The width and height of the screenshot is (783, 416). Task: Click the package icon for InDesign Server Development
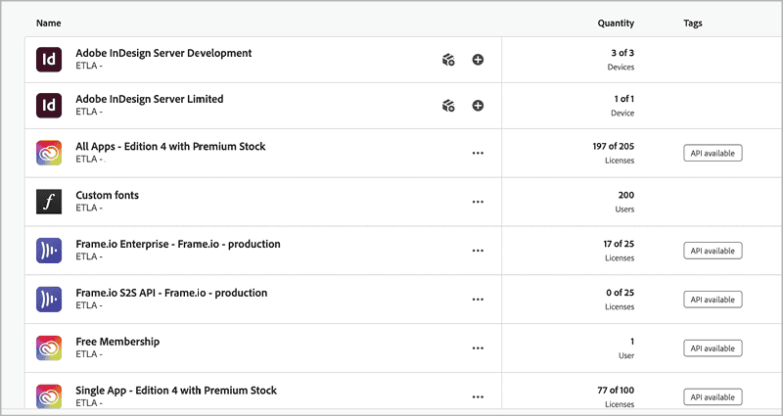coord(448,60)
